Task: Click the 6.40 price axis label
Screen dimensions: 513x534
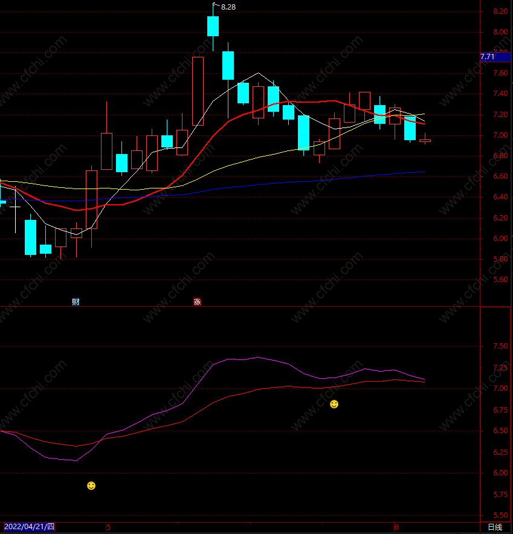Action: pyautogui.click(x=500, y=197)
